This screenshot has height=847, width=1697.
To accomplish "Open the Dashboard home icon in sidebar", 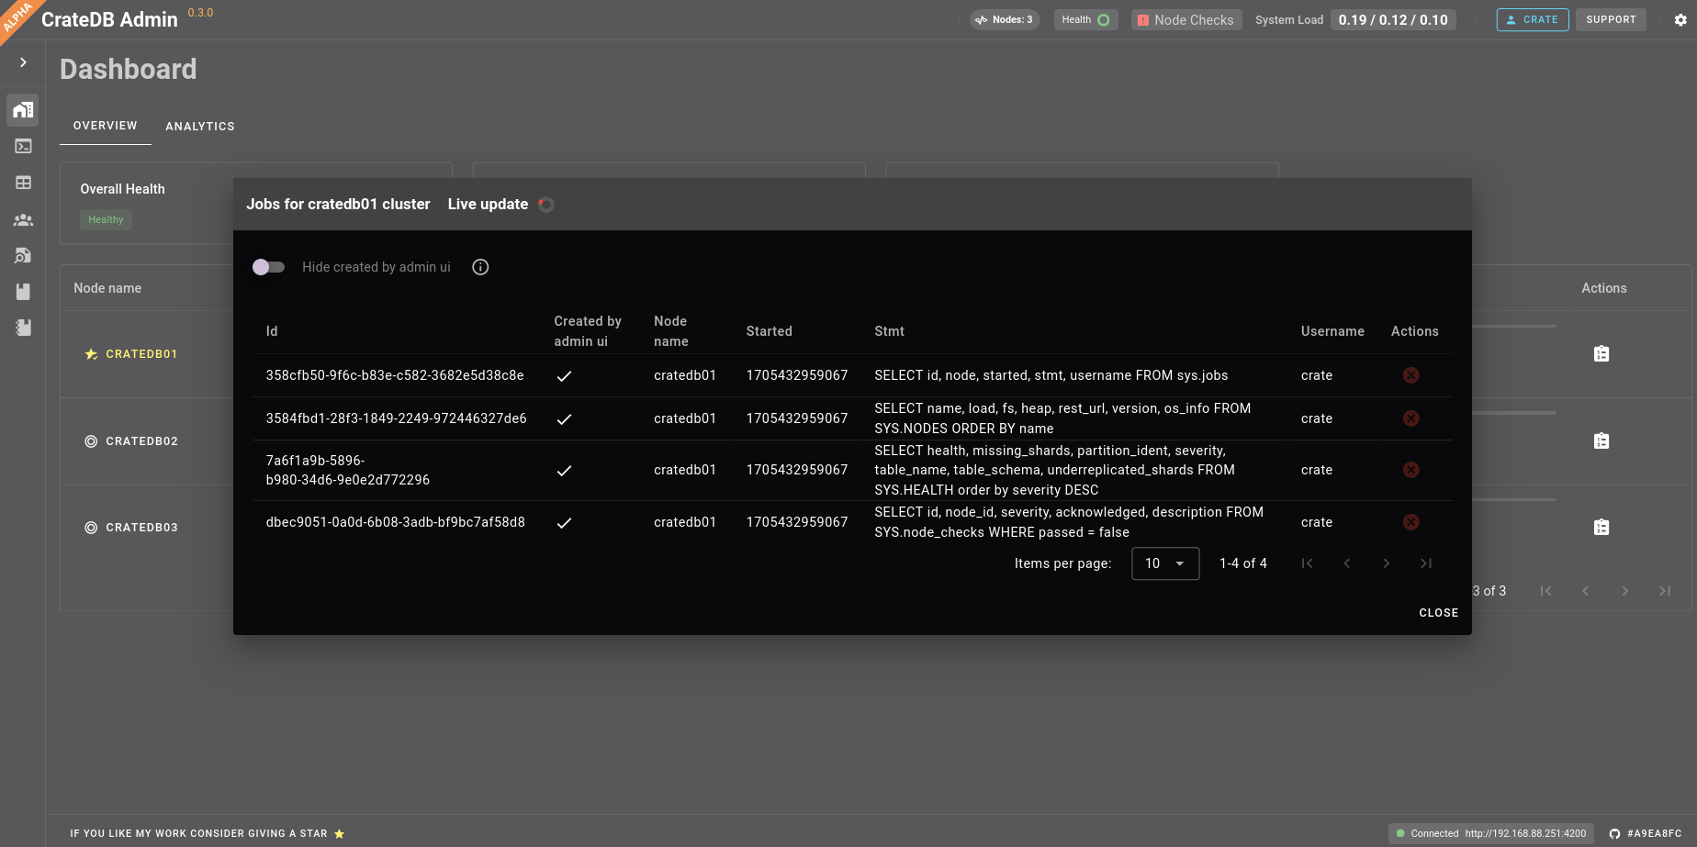I will tap(23, 110).
